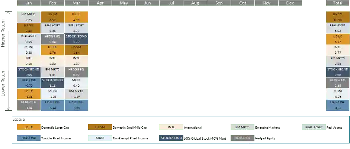Select the Jun month header
This screenshot has width=350, height=149.
coord(148,3)
